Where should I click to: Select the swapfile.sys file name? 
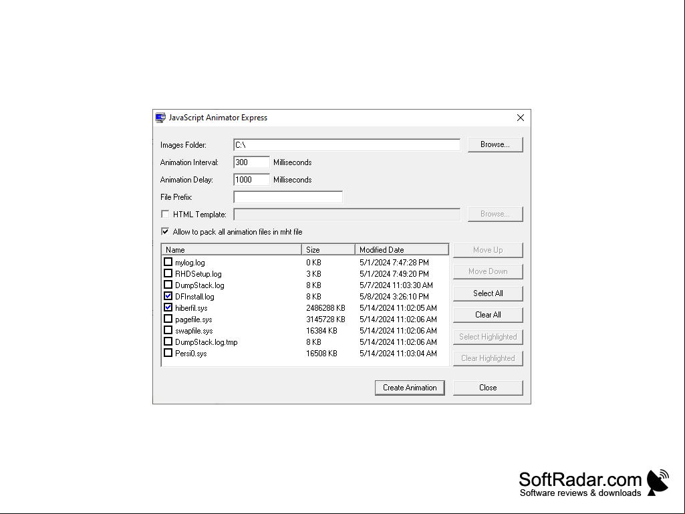[194, 331]
